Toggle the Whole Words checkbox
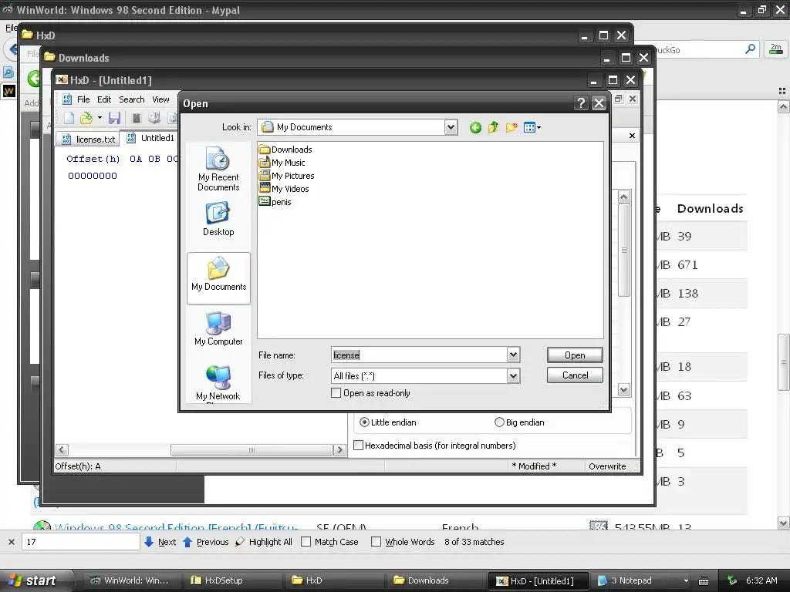 click(376, 542)
